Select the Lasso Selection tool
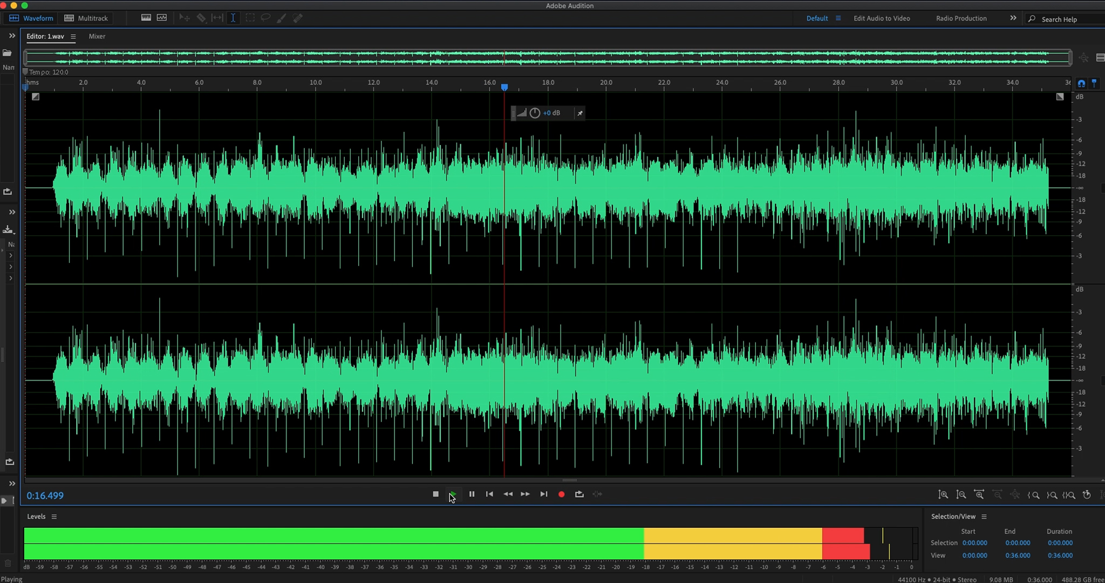 point(265,18)
